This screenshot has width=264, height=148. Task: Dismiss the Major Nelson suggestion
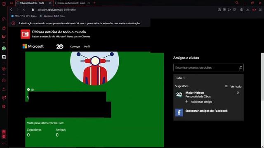(238, 92)
